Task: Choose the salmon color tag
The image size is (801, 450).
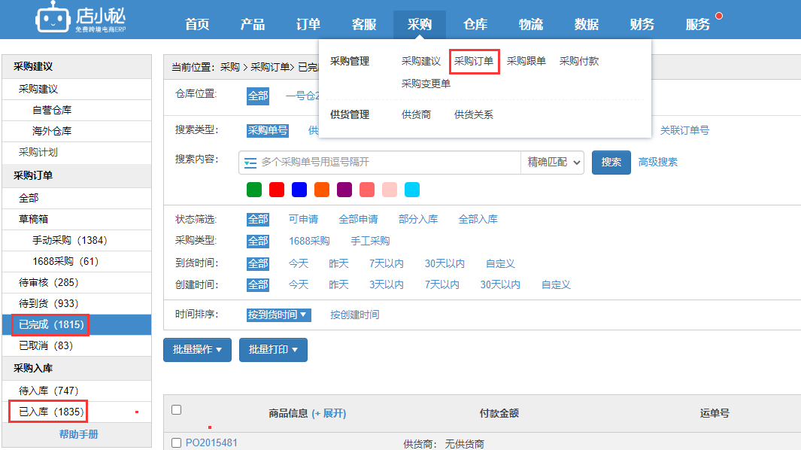Action: click(x=367, y=190)
